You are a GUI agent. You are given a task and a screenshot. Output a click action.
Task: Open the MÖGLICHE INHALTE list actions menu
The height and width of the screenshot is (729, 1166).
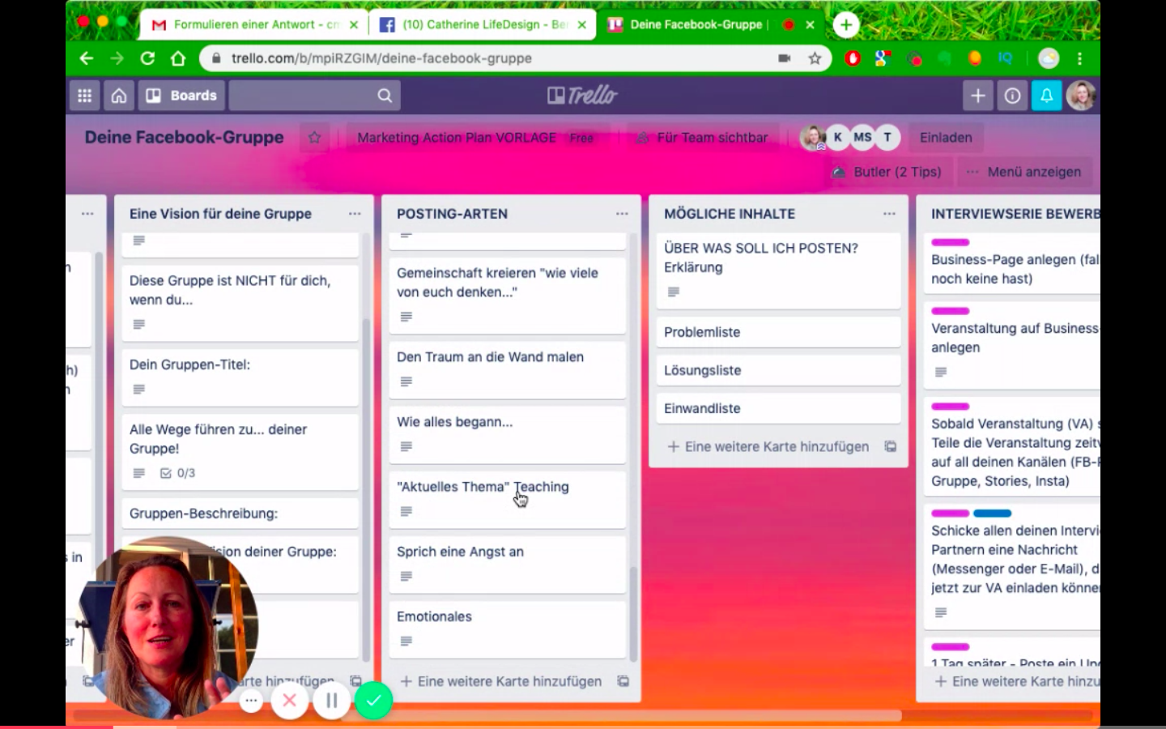(889, 214)
